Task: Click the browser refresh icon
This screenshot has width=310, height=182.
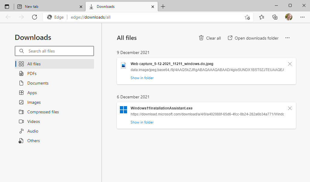Action: click(x=35, y=17)
